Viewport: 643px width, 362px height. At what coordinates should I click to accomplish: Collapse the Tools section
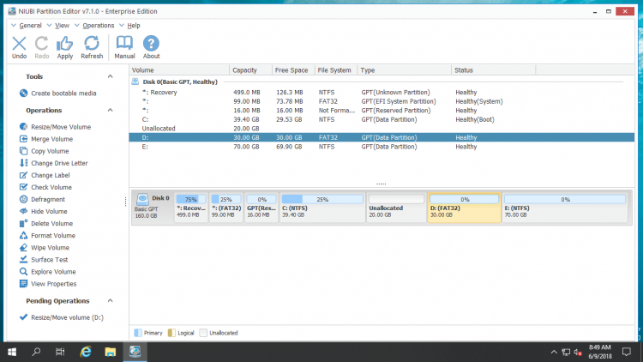[110, 76]
